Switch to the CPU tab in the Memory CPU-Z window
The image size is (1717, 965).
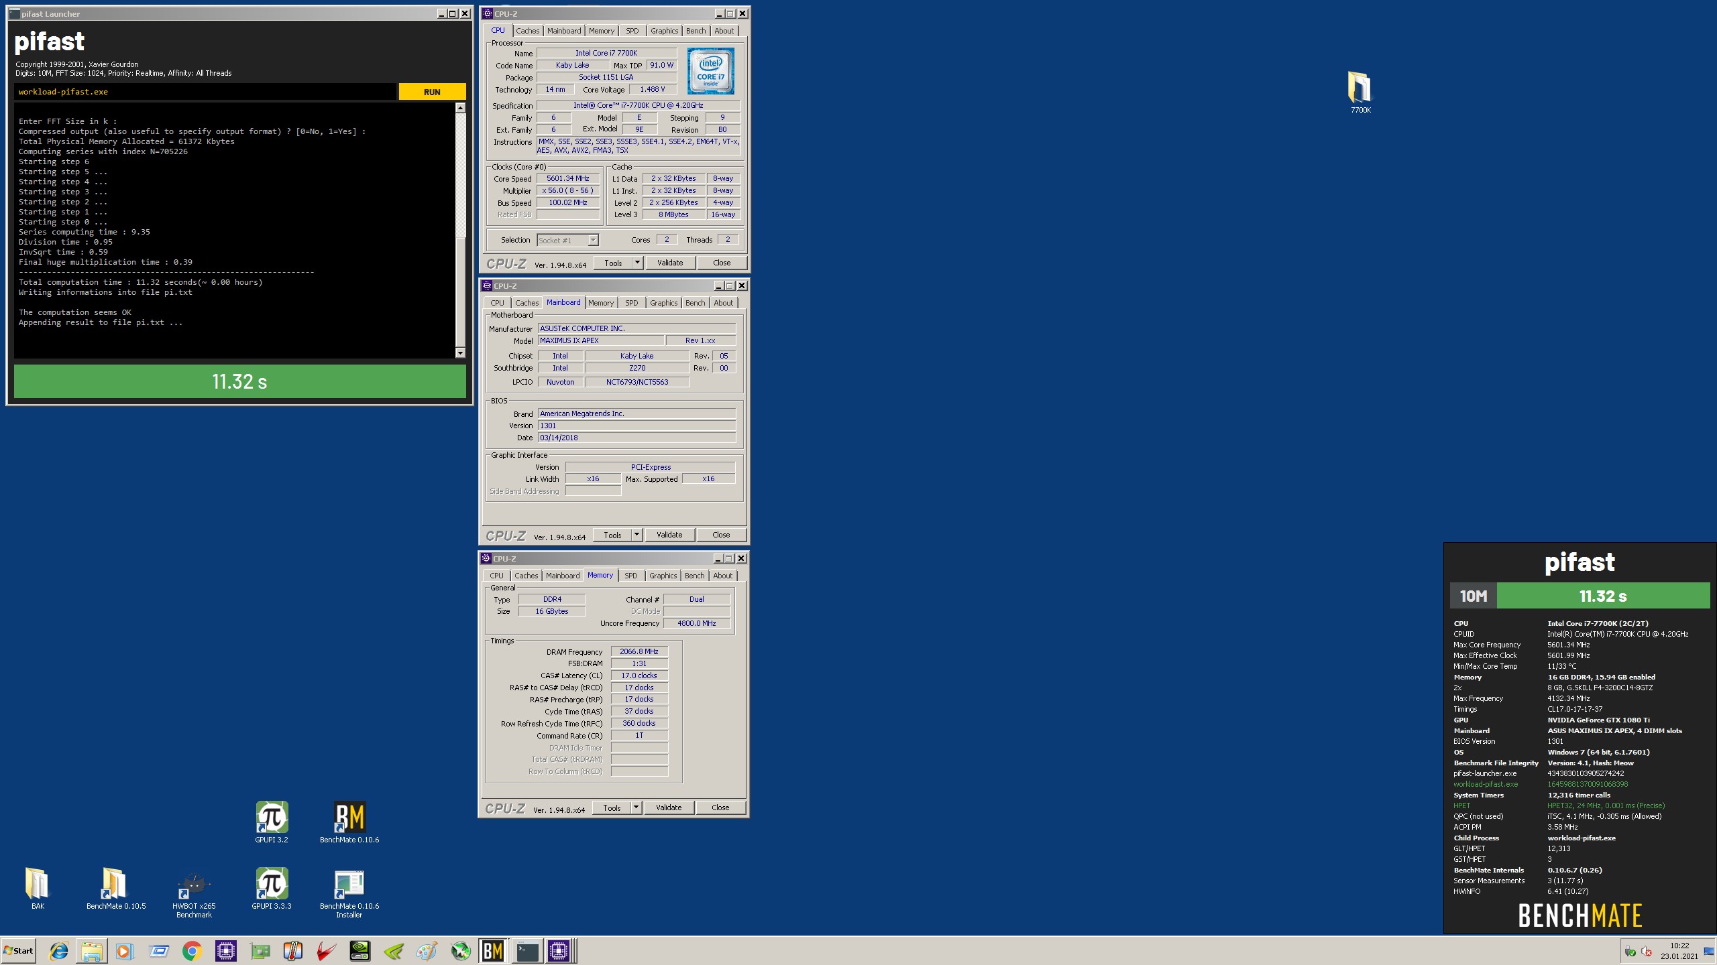(496, 576)
